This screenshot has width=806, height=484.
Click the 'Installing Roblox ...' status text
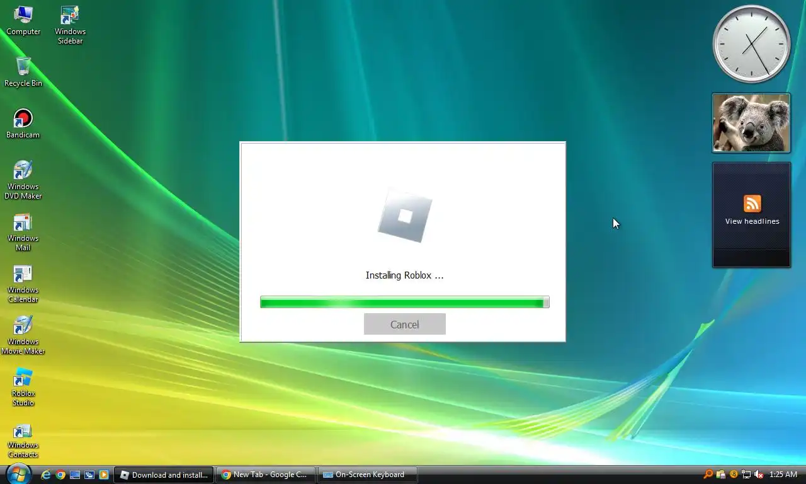click(x=404, y=275)
